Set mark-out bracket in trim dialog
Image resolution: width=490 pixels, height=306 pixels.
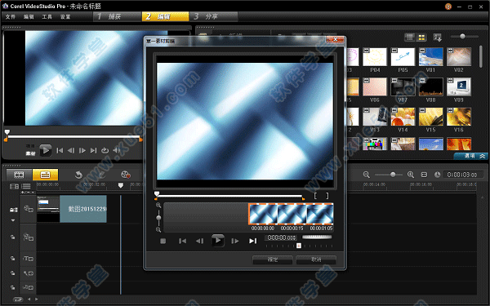(327, 196)
